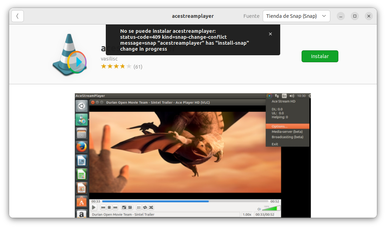Screen dimensions: 386x228
Task: Click the acestreamplayer header title
Action: 193,16
